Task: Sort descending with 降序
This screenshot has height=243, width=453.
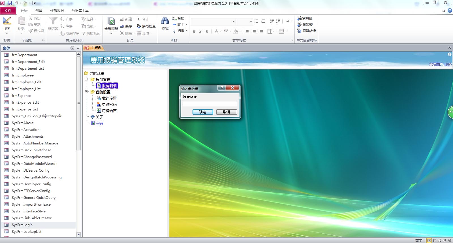Action: (67, 26)
